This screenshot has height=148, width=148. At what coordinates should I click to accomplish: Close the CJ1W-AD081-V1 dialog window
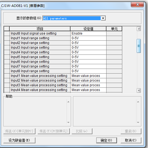pyautogui.click(x=137, y=4)
